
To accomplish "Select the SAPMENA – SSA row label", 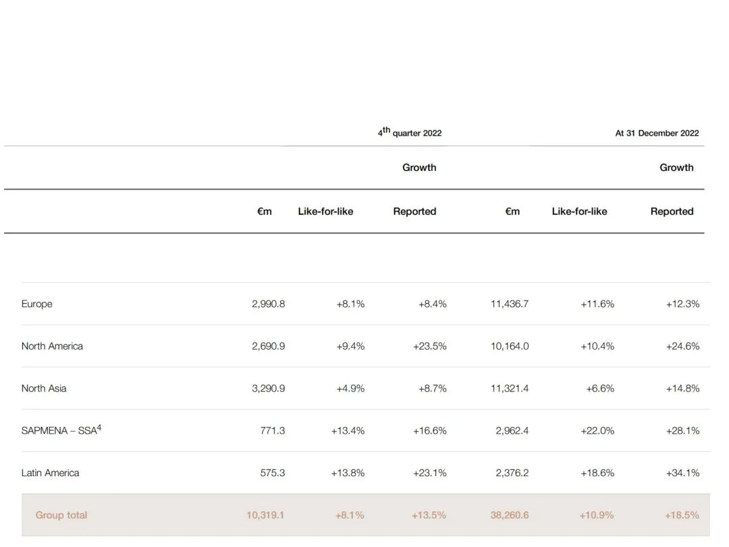I will click(61, 429).
